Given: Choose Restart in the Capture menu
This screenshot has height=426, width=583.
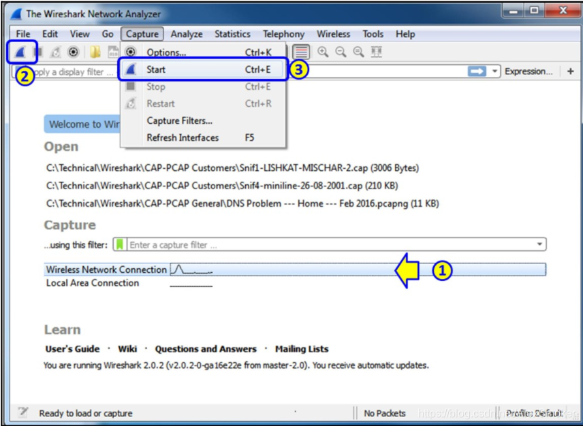Looking at the screenshot, I should 203,103.
